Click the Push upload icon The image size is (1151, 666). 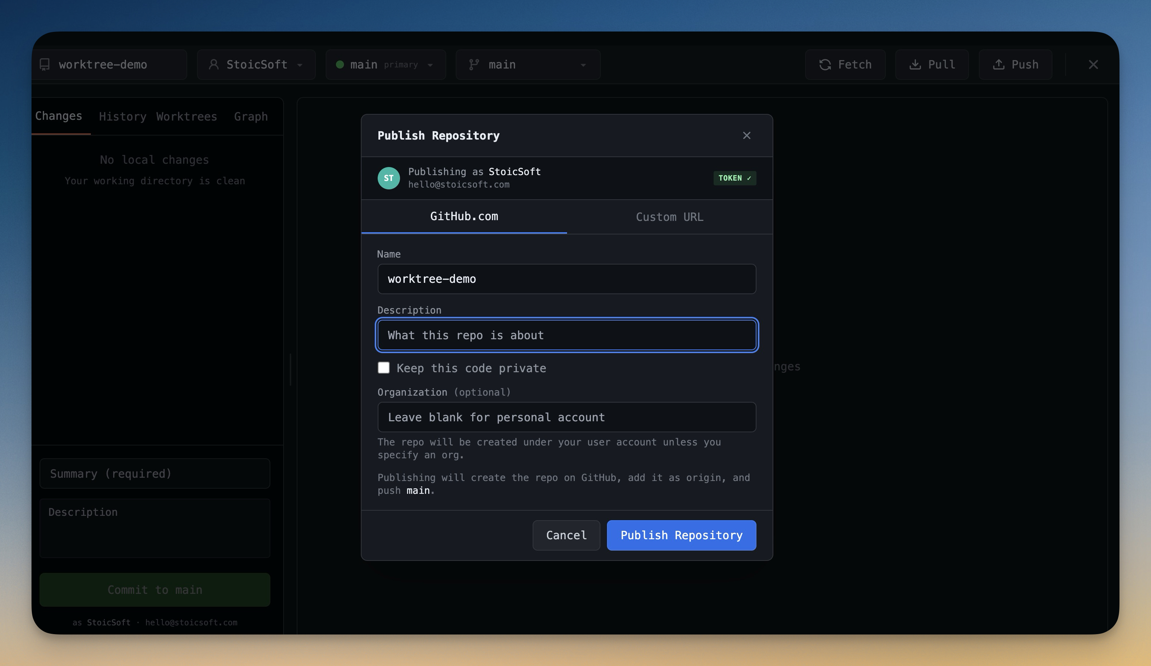pyautogui.click(x=999, y=64)
